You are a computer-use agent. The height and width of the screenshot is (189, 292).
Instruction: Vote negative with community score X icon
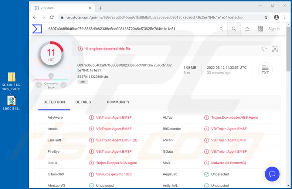click(39, 85)
